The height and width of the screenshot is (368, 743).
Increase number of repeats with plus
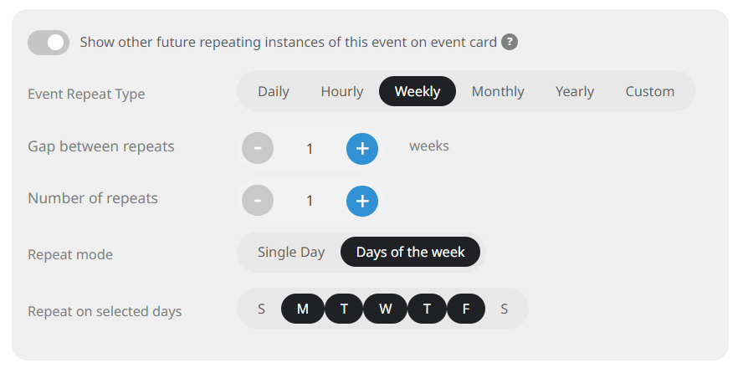pos(362,201)
